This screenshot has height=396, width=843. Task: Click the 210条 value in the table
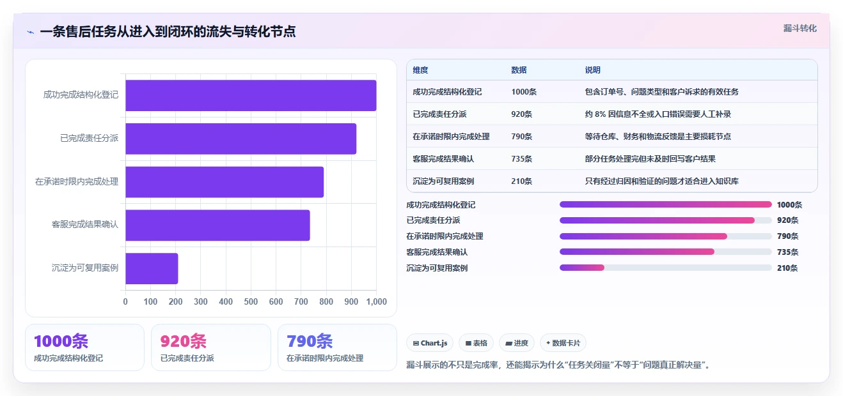tap(522, 181)
